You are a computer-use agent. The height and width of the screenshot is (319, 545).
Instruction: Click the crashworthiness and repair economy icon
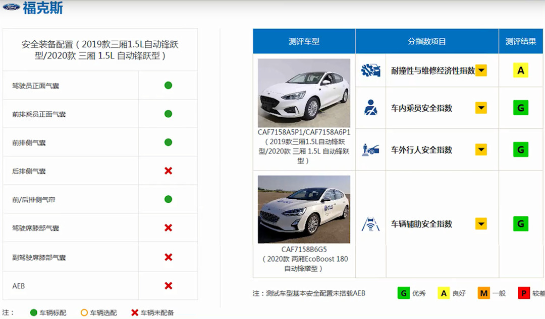click(371, 70)
